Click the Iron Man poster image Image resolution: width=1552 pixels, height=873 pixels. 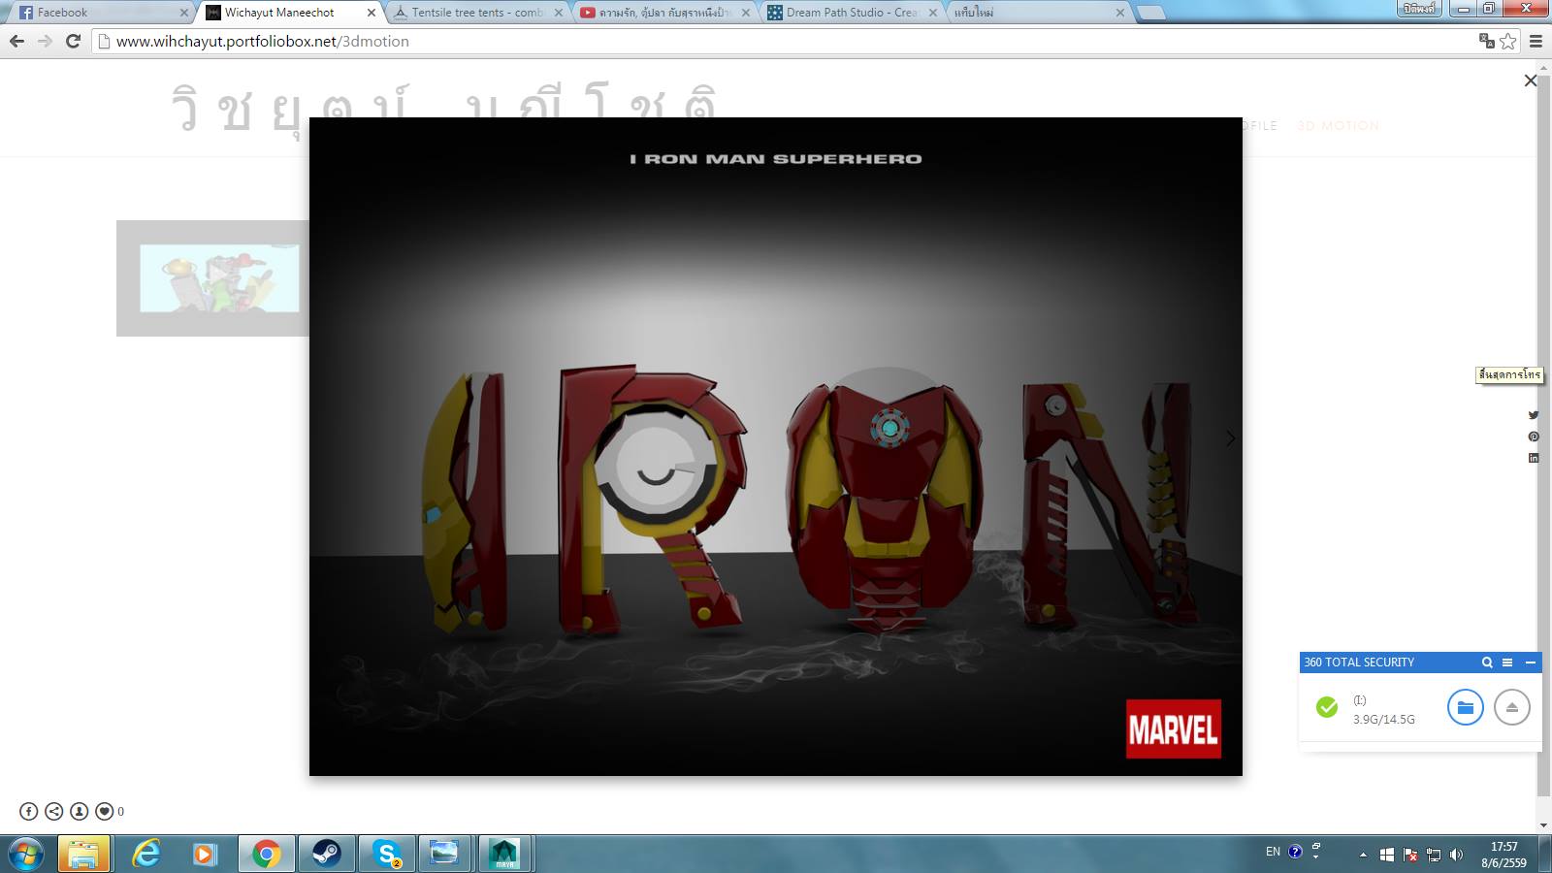776,446
